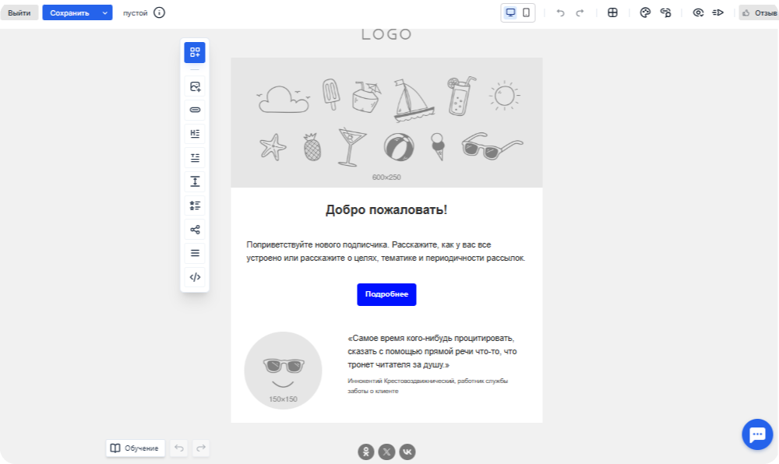The image size is (779, 464).
Task: Click the info icon beside 'пустой'
Action: [x=160, y=12]
